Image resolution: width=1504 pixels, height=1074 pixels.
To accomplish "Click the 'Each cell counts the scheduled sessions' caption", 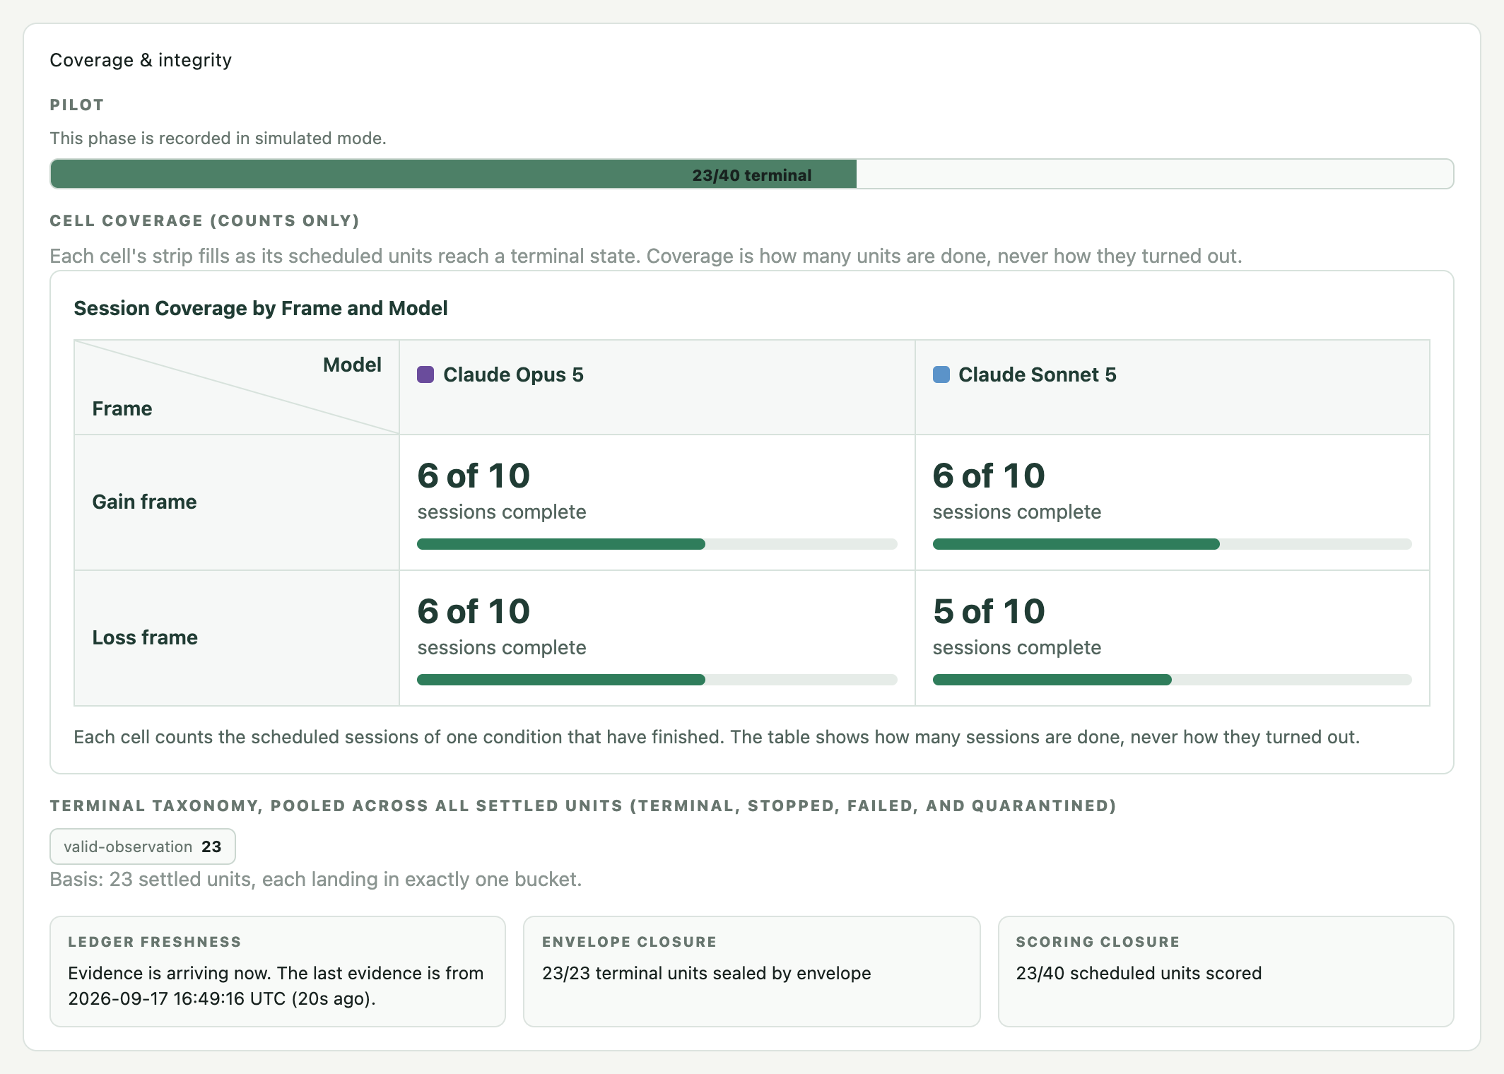I will [717, 737].
